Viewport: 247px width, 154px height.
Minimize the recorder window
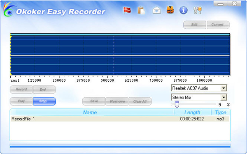[x=220, y=4]
